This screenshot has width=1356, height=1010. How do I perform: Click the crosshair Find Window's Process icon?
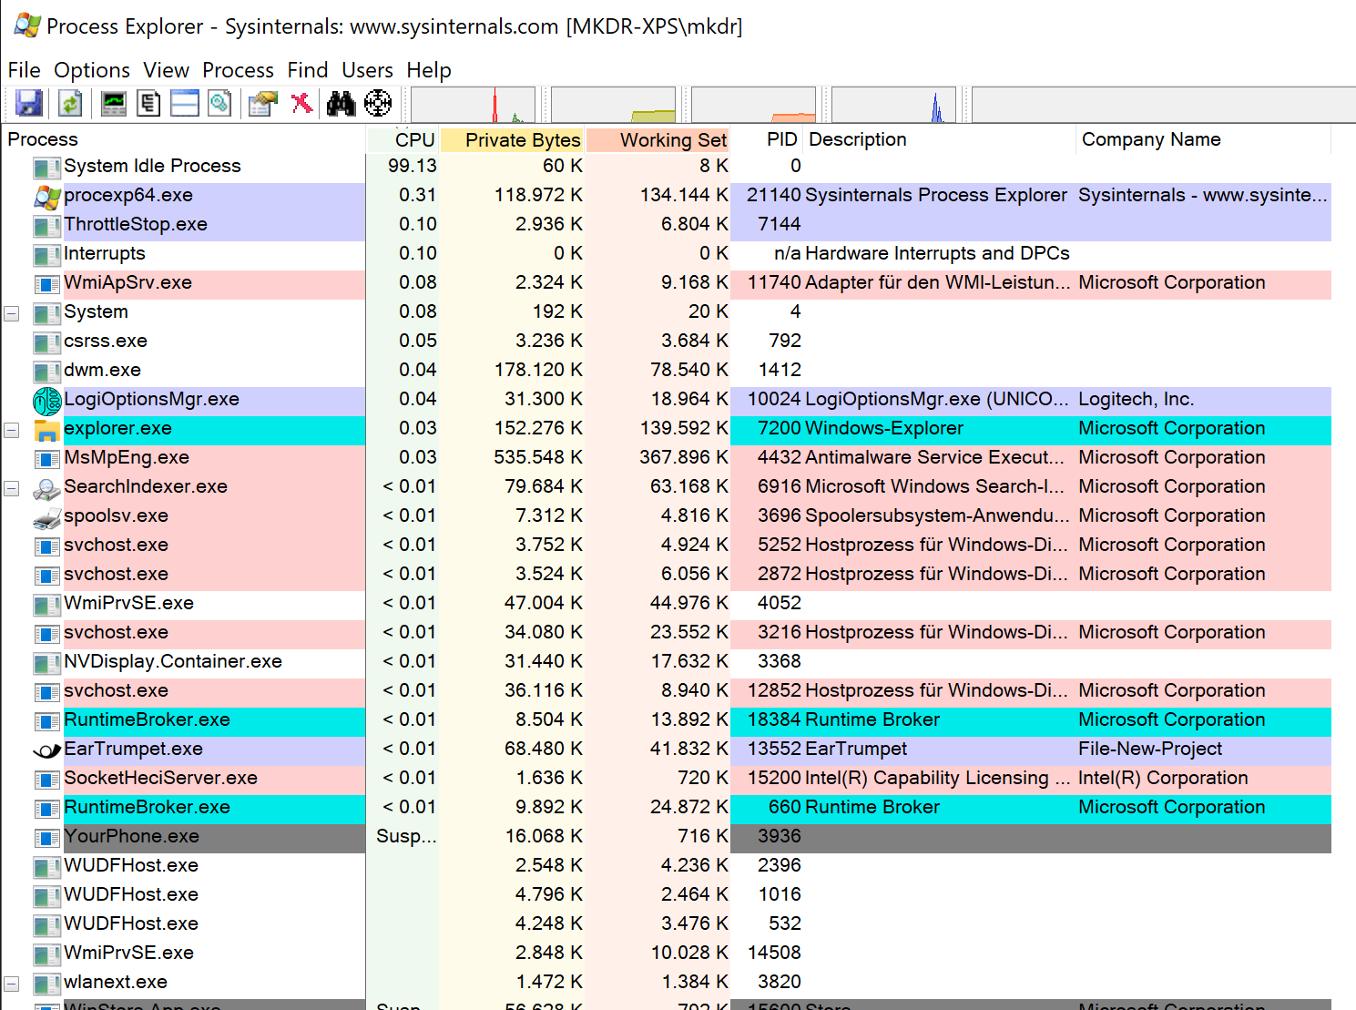378,103
